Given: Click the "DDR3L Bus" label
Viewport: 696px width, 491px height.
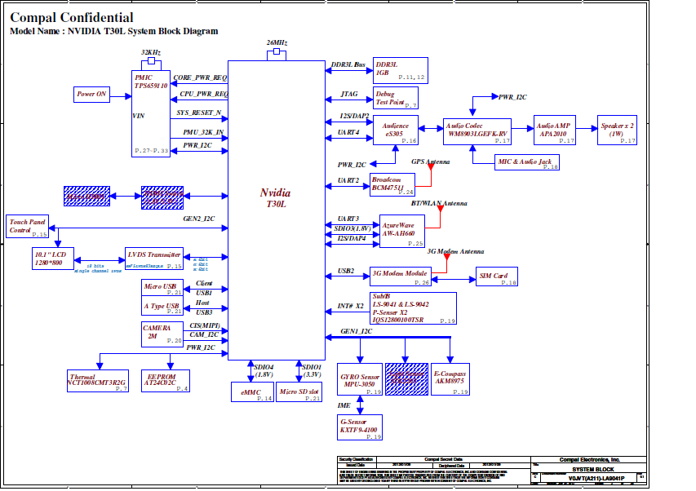Looking at the screenshot, I should [x=348, y=64].
